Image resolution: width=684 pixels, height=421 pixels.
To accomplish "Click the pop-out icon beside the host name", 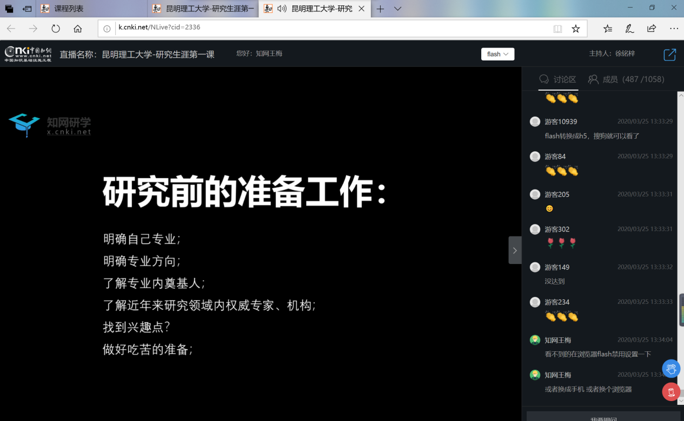I will [x=669, y=55].
